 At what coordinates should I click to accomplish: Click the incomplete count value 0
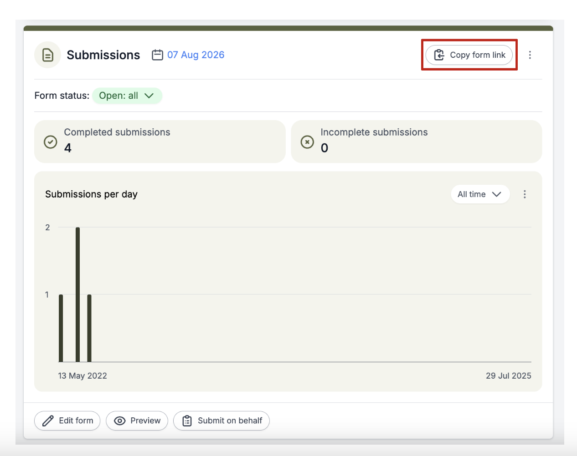point(325,148)
